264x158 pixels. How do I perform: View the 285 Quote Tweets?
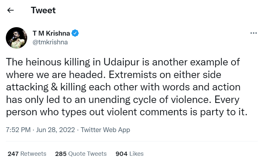pyautogui.click(x=81, y=153)
